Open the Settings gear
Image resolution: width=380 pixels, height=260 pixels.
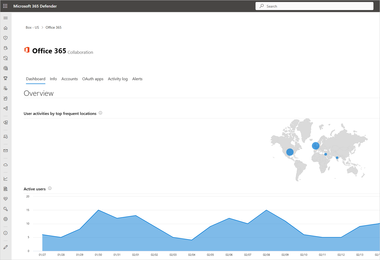coord(6,219)
